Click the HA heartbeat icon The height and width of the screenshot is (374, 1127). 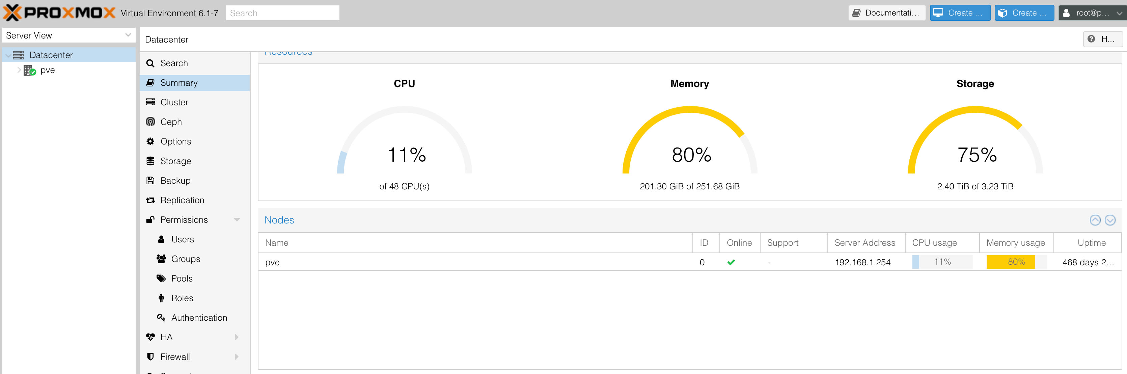[150, 337]
